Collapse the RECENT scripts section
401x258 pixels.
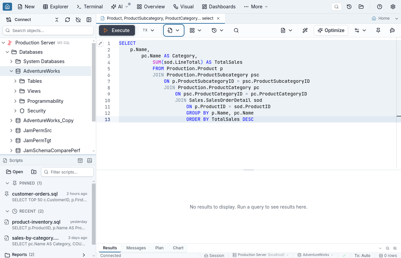tap(7, 211)
